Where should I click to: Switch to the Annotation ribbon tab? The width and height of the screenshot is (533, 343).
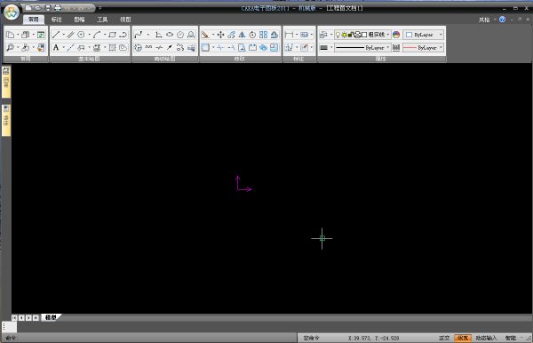57,20
